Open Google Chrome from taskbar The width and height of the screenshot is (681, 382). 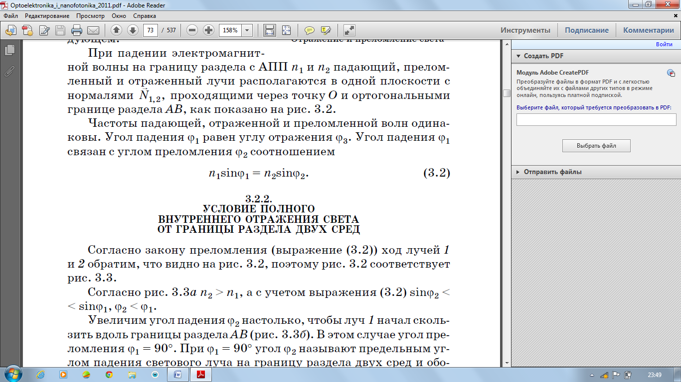[109, 375]
